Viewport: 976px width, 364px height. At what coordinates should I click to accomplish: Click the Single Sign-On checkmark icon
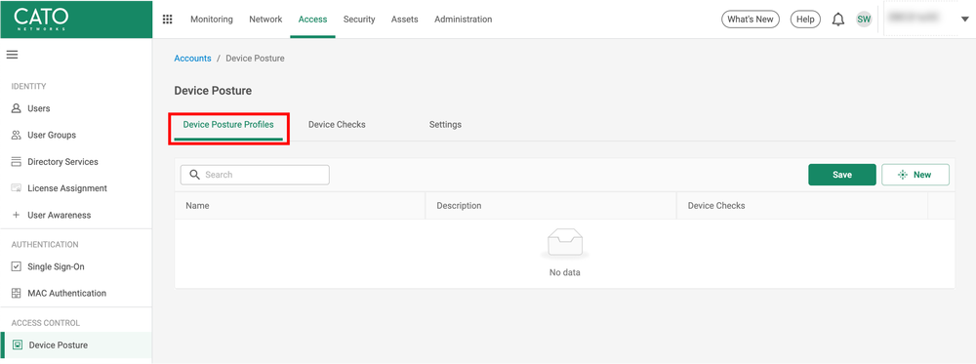click(x=17, y=266)
